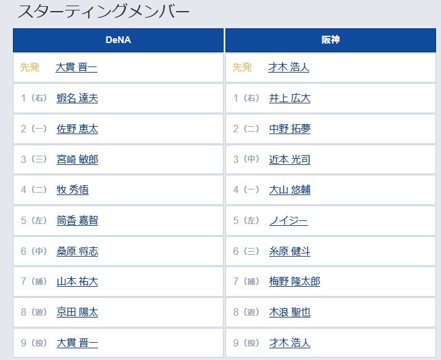The width and height of the screenshot is (441, 360).
Task: Click player link 井上 広大
Action: 289,98
